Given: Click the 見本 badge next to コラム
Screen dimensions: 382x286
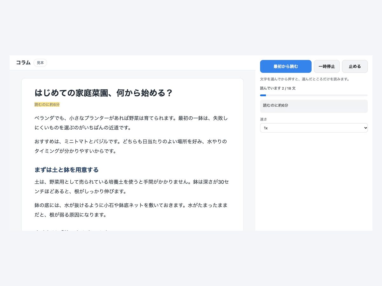Looking at the screenshot, I should tap(40, 63).
